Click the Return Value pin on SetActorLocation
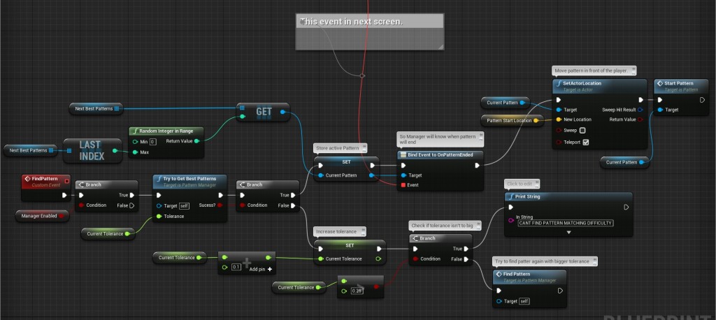716x320 pixels. (x=640, y=119)
